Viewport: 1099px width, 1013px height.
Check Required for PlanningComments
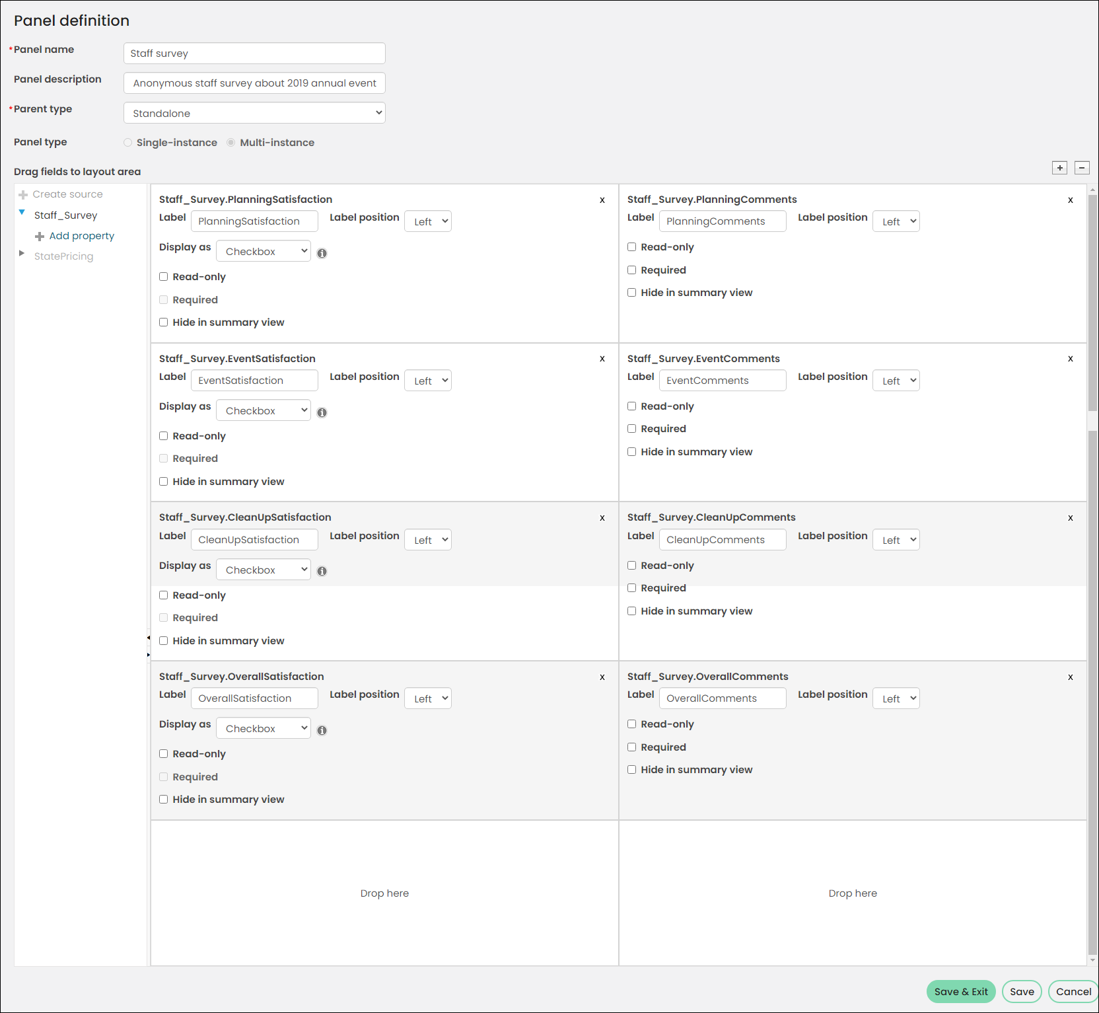pos(631,270)
